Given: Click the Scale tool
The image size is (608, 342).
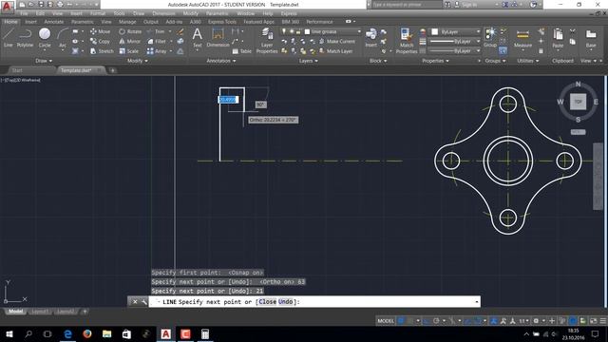Looking at the screenshot, I should 129,51.
